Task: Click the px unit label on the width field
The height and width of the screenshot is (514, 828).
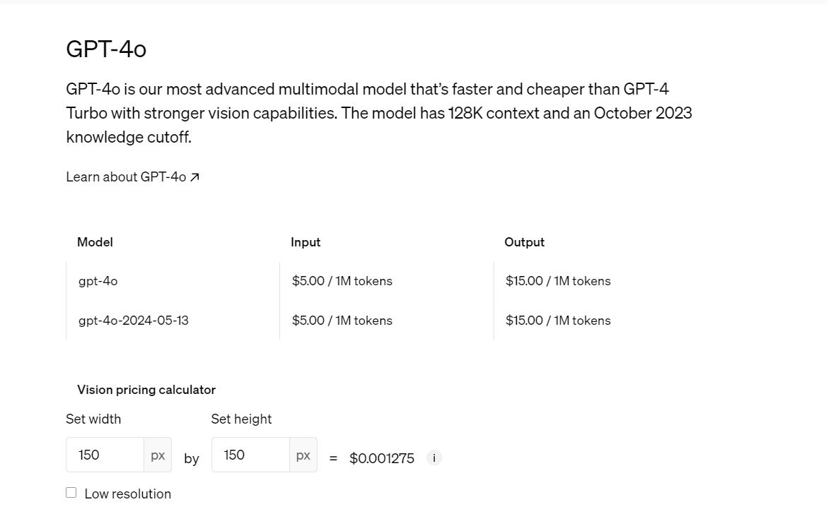Action: tap(157, 455)
